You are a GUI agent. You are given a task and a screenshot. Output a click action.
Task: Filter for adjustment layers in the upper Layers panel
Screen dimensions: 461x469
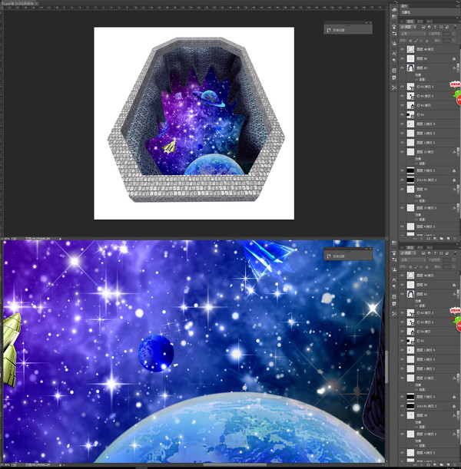pos(429,27)
